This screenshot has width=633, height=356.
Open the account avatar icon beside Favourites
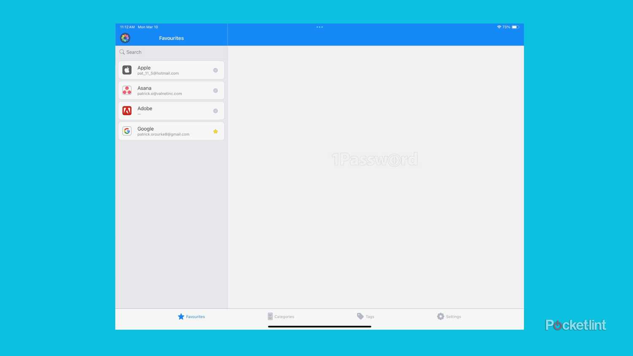click(125, 38)
